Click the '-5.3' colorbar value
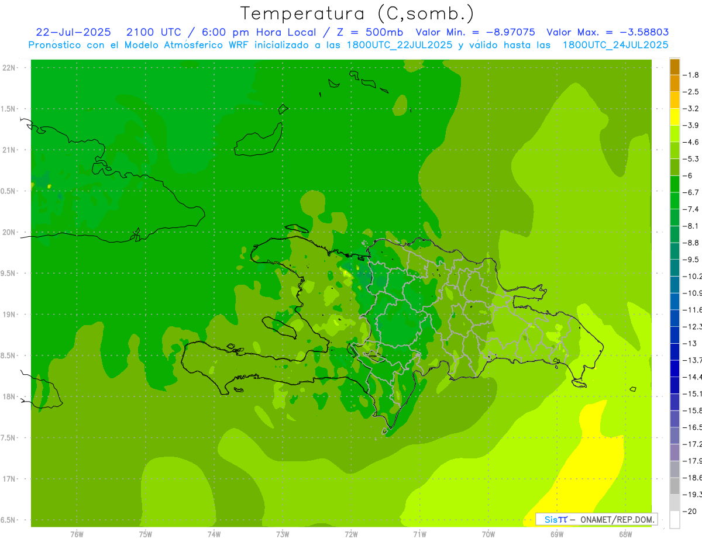This screenshot has height=542, width=702. point(692,159)
